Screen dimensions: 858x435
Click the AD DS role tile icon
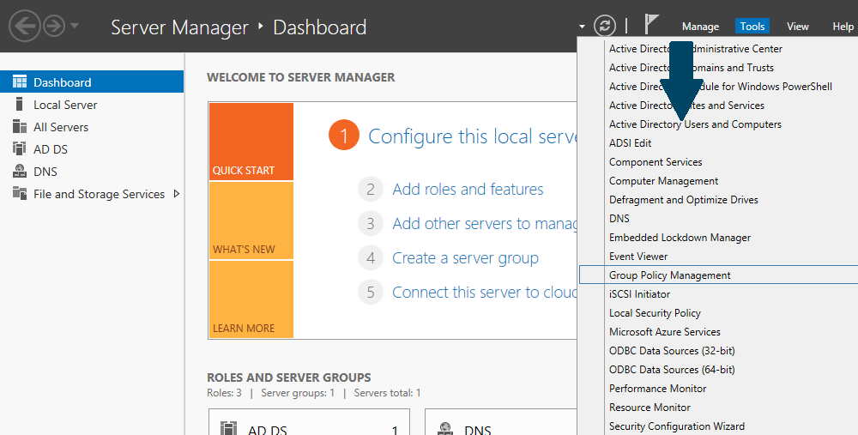point(228,428)
